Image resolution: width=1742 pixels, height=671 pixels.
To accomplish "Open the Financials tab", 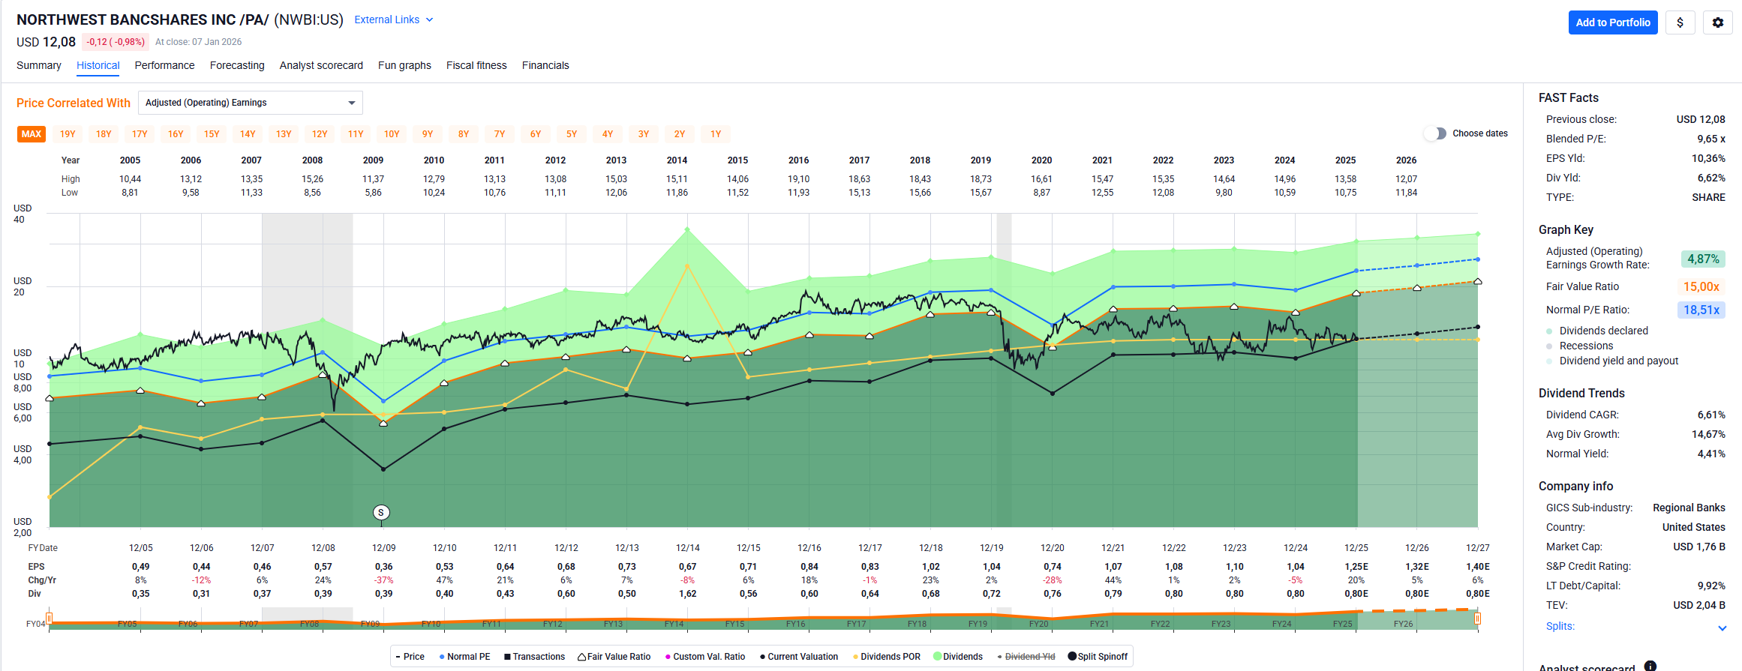I will pos(545,65).
